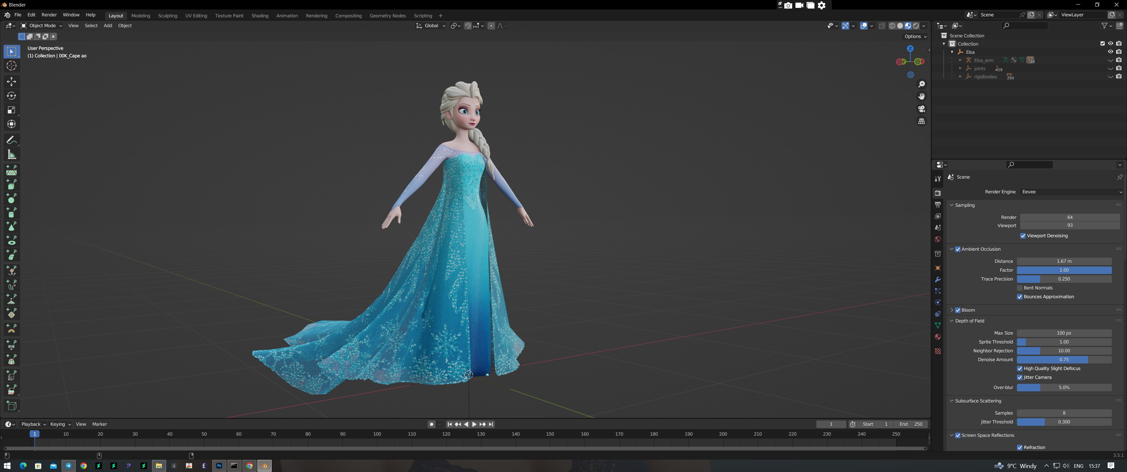Toggle Bounces Approximation checkbox
Viewport: 1127px width, 472px height.
[x=1020, y=297]
